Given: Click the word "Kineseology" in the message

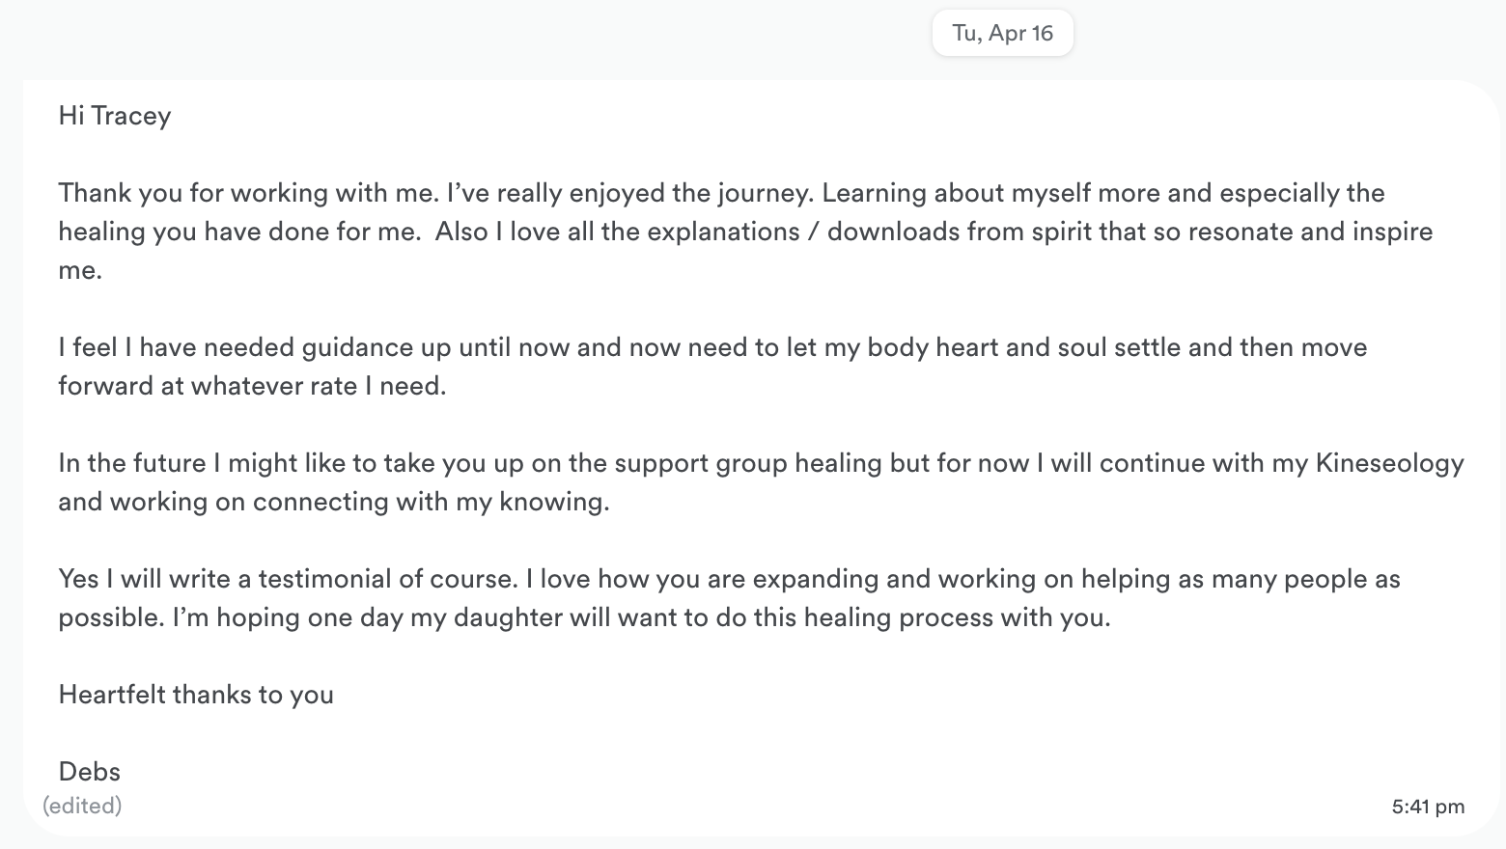Looking at the screenshot, I should point(1390,463).
